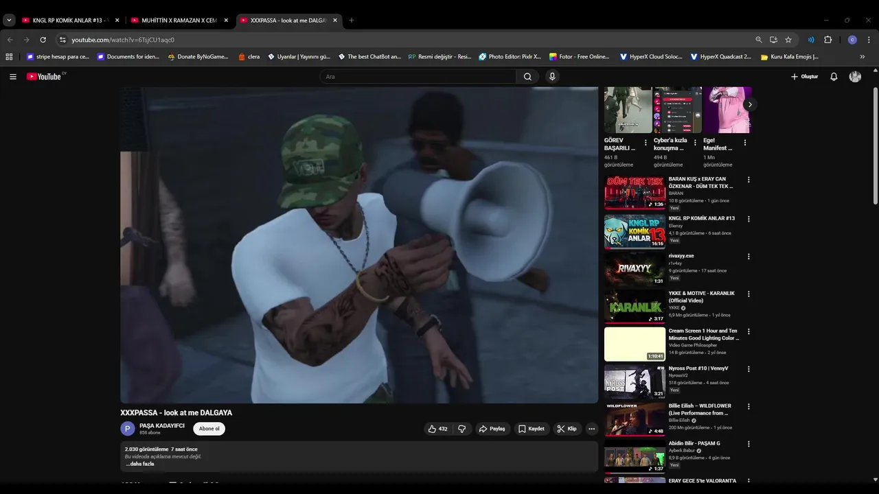Go to the YouTube home logo

pyautogui.click(x=44, y=77)
